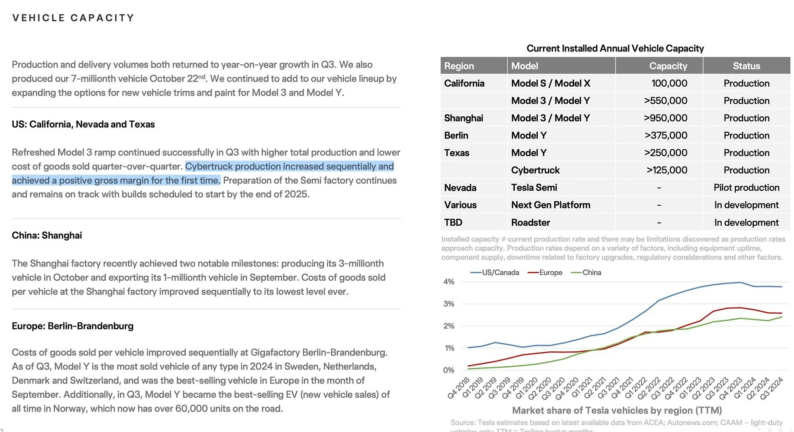Screen dimensions: 794x432
Task: Click the 'In development' status in Roadster row
Action: pos(746,222)
